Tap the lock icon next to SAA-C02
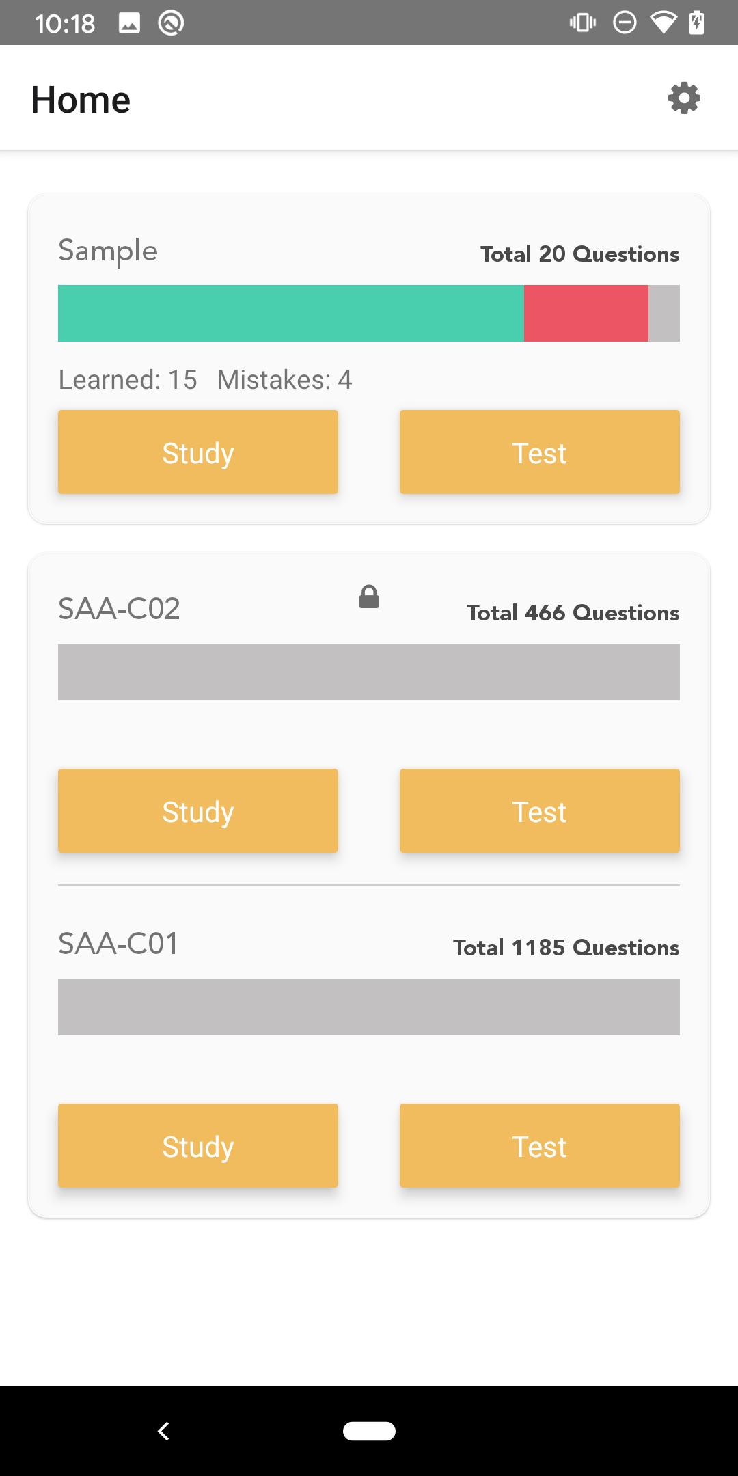This screenshot has width=738, height=1476. (x=369, y=597)
